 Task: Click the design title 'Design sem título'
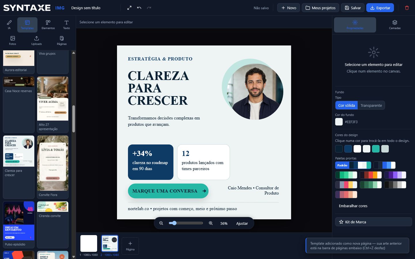click(86, 8)
